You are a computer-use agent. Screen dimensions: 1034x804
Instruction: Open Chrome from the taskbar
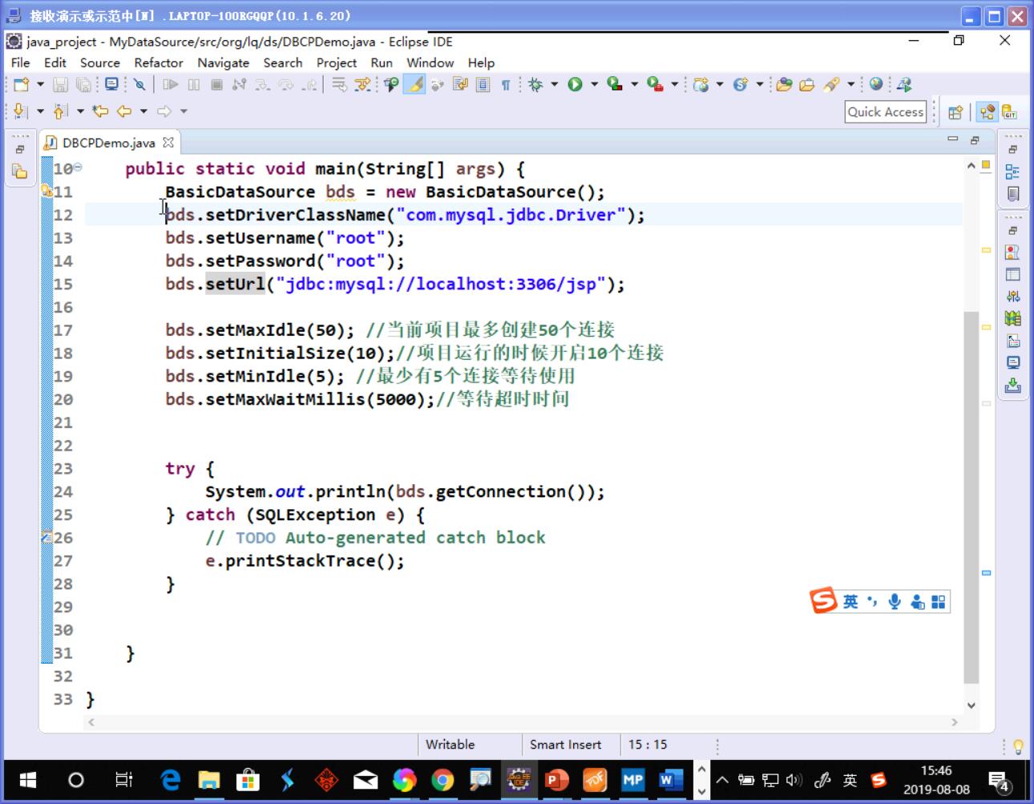tap(442, 779)
